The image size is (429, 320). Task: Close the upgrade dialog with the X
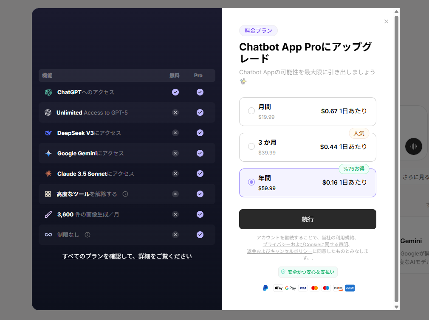click(387, 22)
